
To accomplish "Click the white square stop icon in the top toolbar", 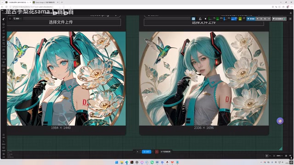I will pyautogui.click(x=205, y=19).
